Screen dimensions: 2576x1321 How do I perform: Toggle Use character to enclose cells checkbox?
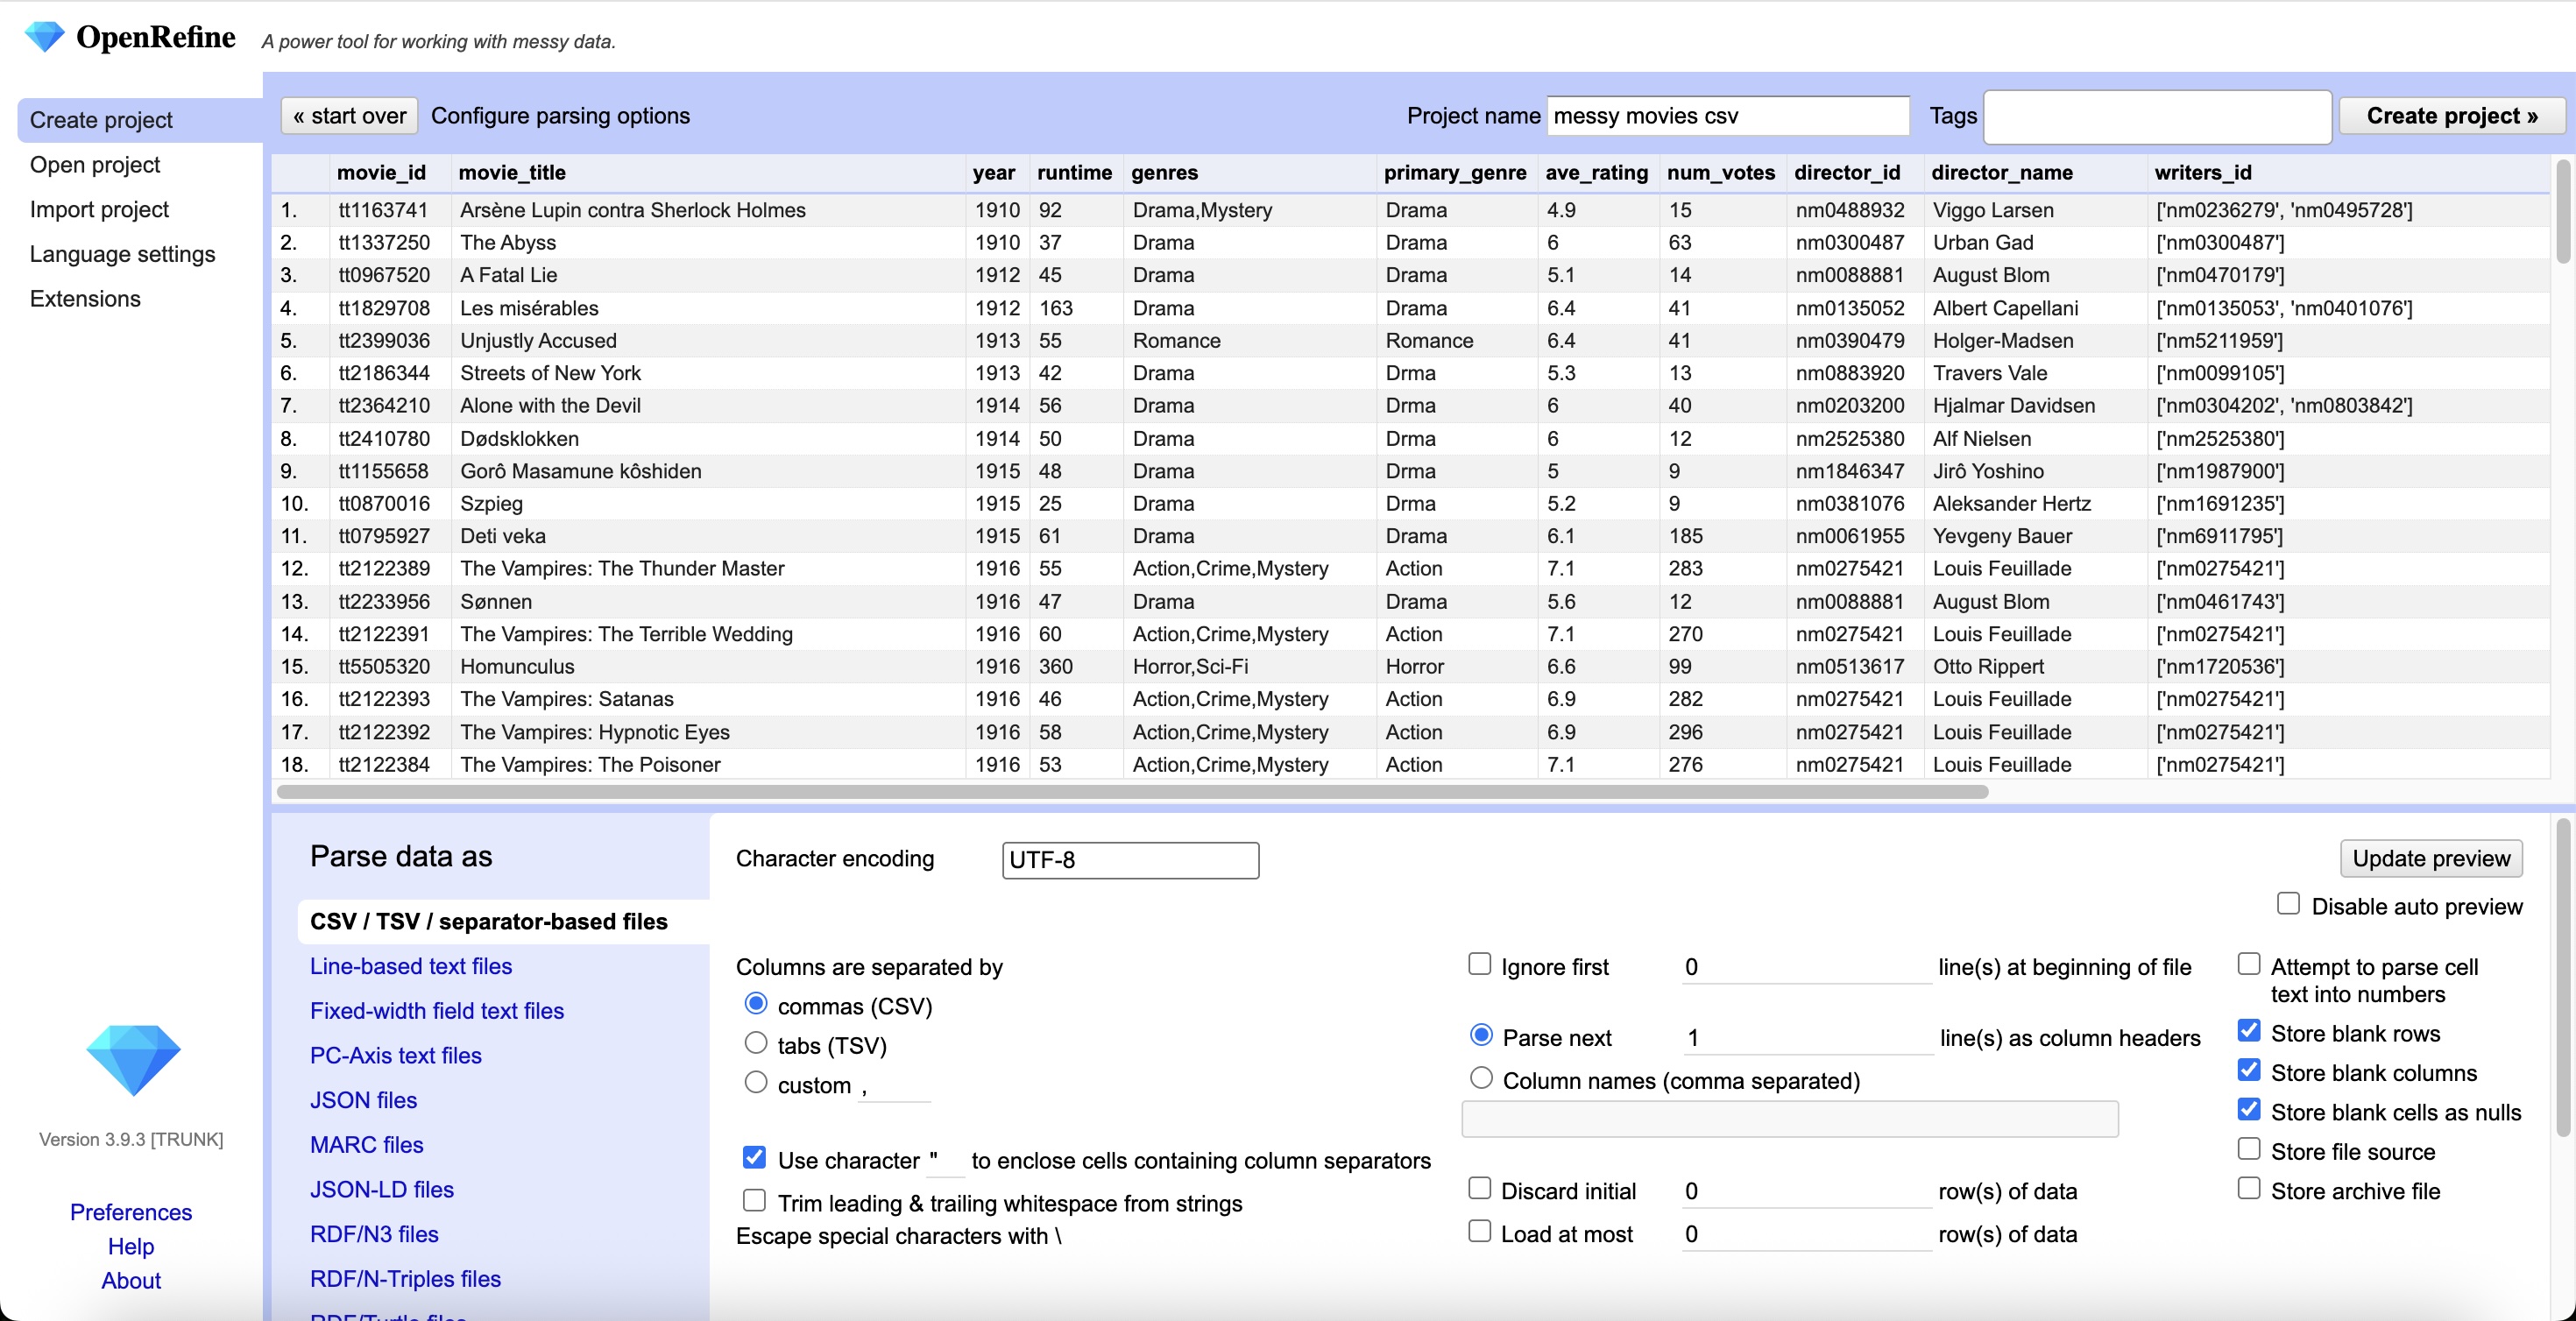(754, 1158)
